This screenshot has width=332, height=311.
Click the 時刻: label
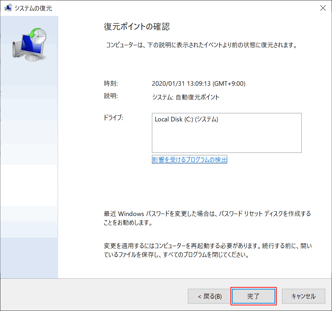[x=111, y=83]
